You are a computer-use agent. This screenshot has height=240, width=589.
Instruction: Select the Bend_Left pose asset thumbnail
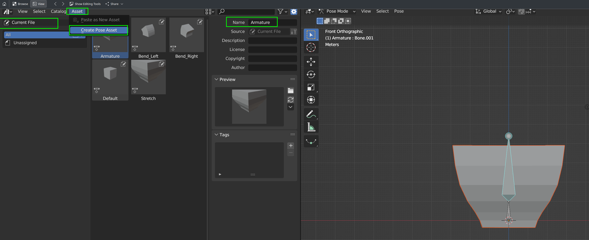148,36
